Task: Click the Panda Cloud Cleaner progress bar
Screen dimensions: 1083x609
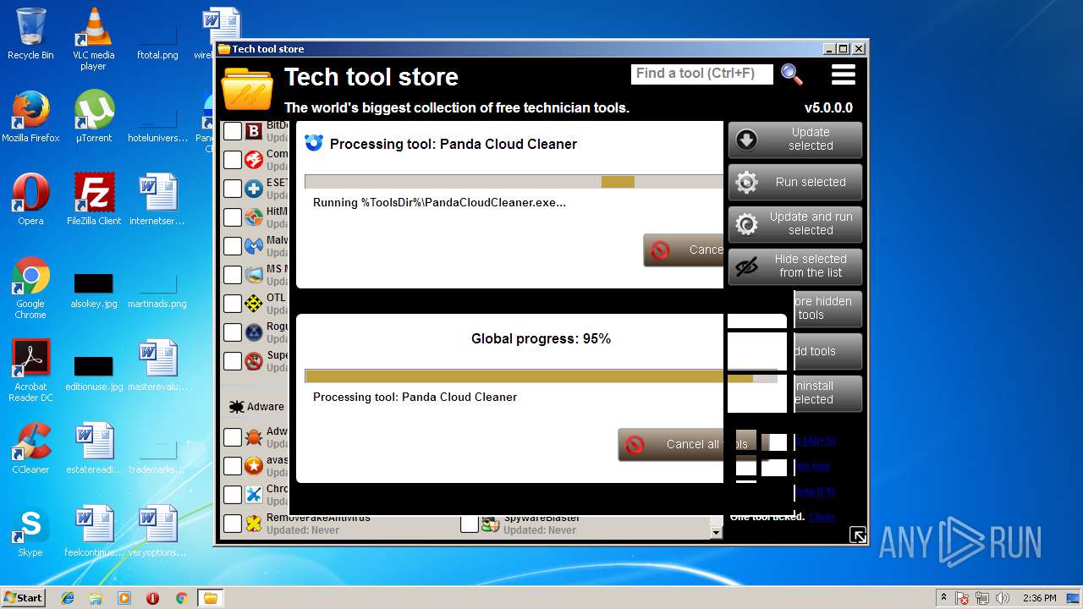Action: (514, 182)
